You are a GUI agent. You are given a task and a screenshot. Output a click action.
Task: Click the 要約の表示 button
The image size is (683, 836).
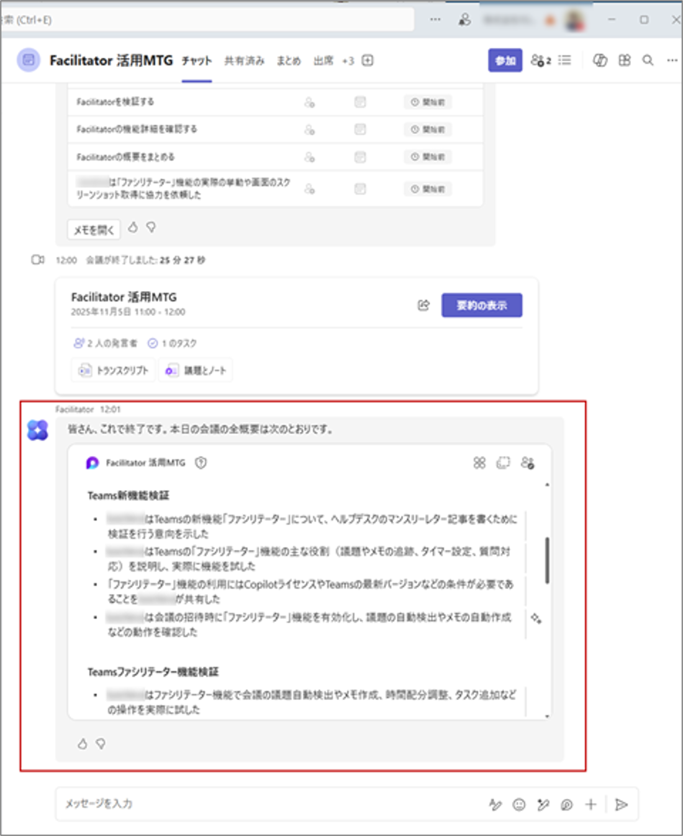click(x=481, y=305)
